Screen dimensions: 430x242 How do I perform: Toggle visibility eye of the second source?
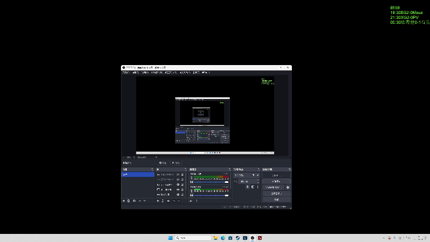coord(178,180)
